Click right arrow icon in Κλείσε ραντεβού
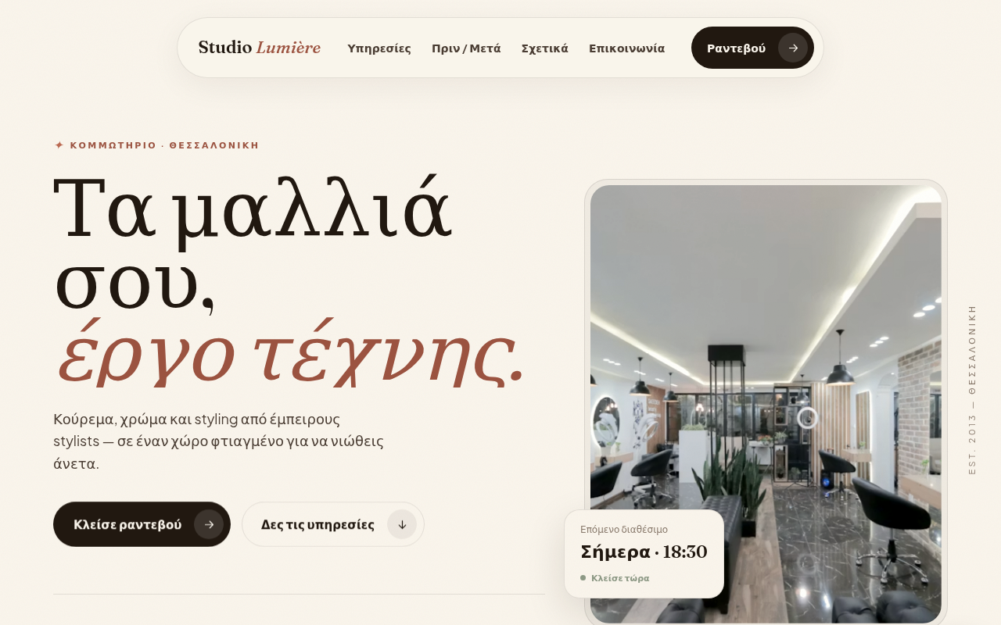This screenshot has height=625, width=1001. click(209, 524)
